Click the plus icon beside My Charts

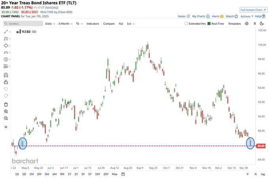208,16
